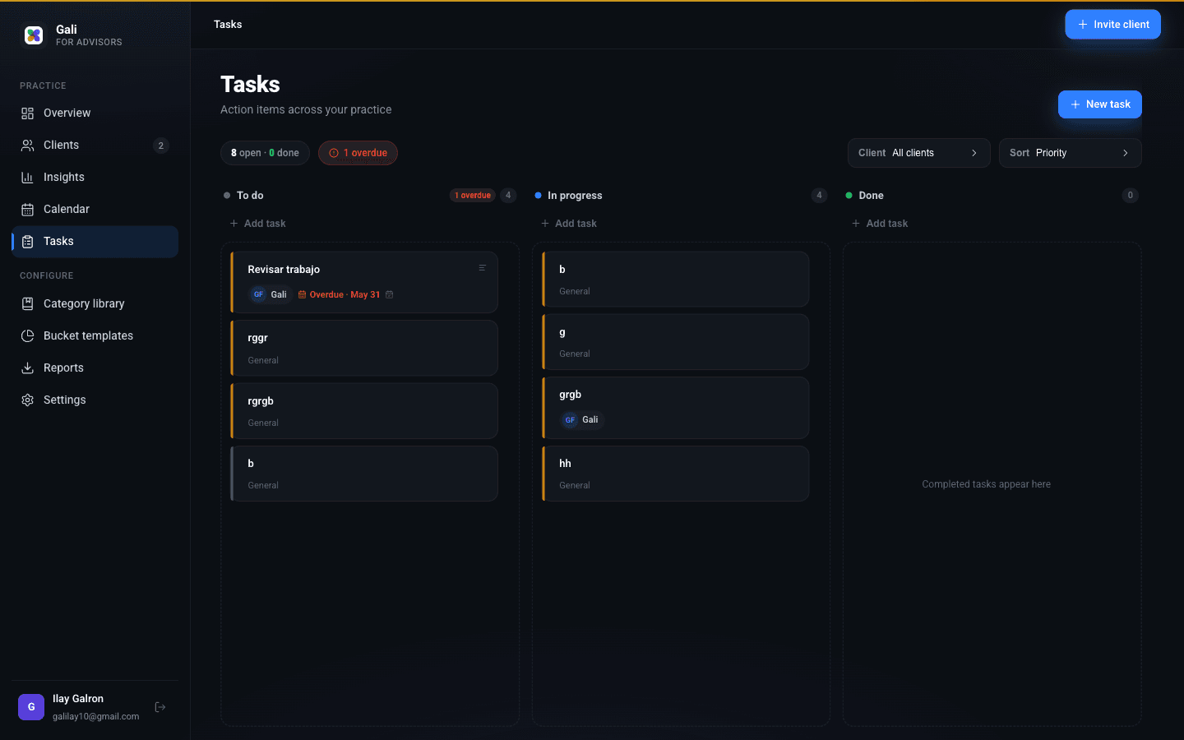Click the chevron in the Sort filter
The height and width of the screenshot is (740, 1184).
pyautogui.click(x=1126, y=153)
